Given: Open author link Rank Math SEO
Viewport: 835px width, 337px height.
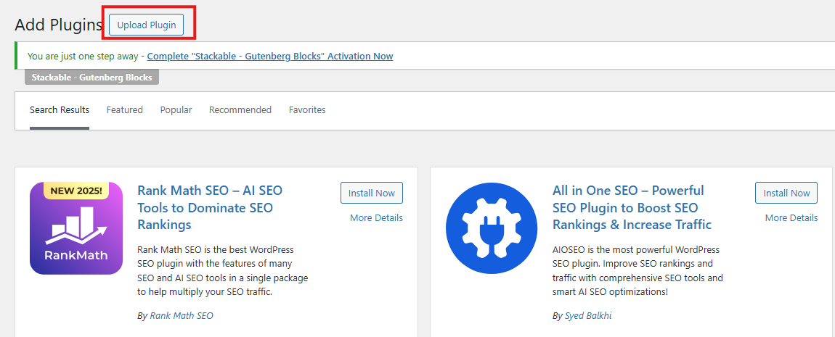Looking at the screenshot, I should (182, 315).
